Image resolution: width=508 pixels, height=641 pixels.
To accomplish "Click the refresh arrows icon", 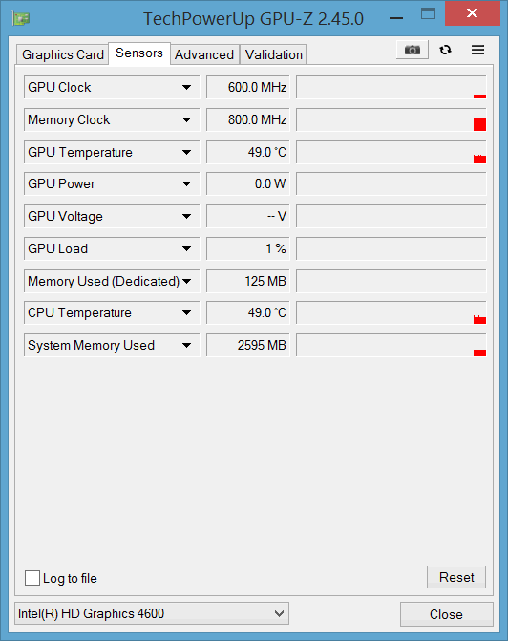I will tap(445, 50).
